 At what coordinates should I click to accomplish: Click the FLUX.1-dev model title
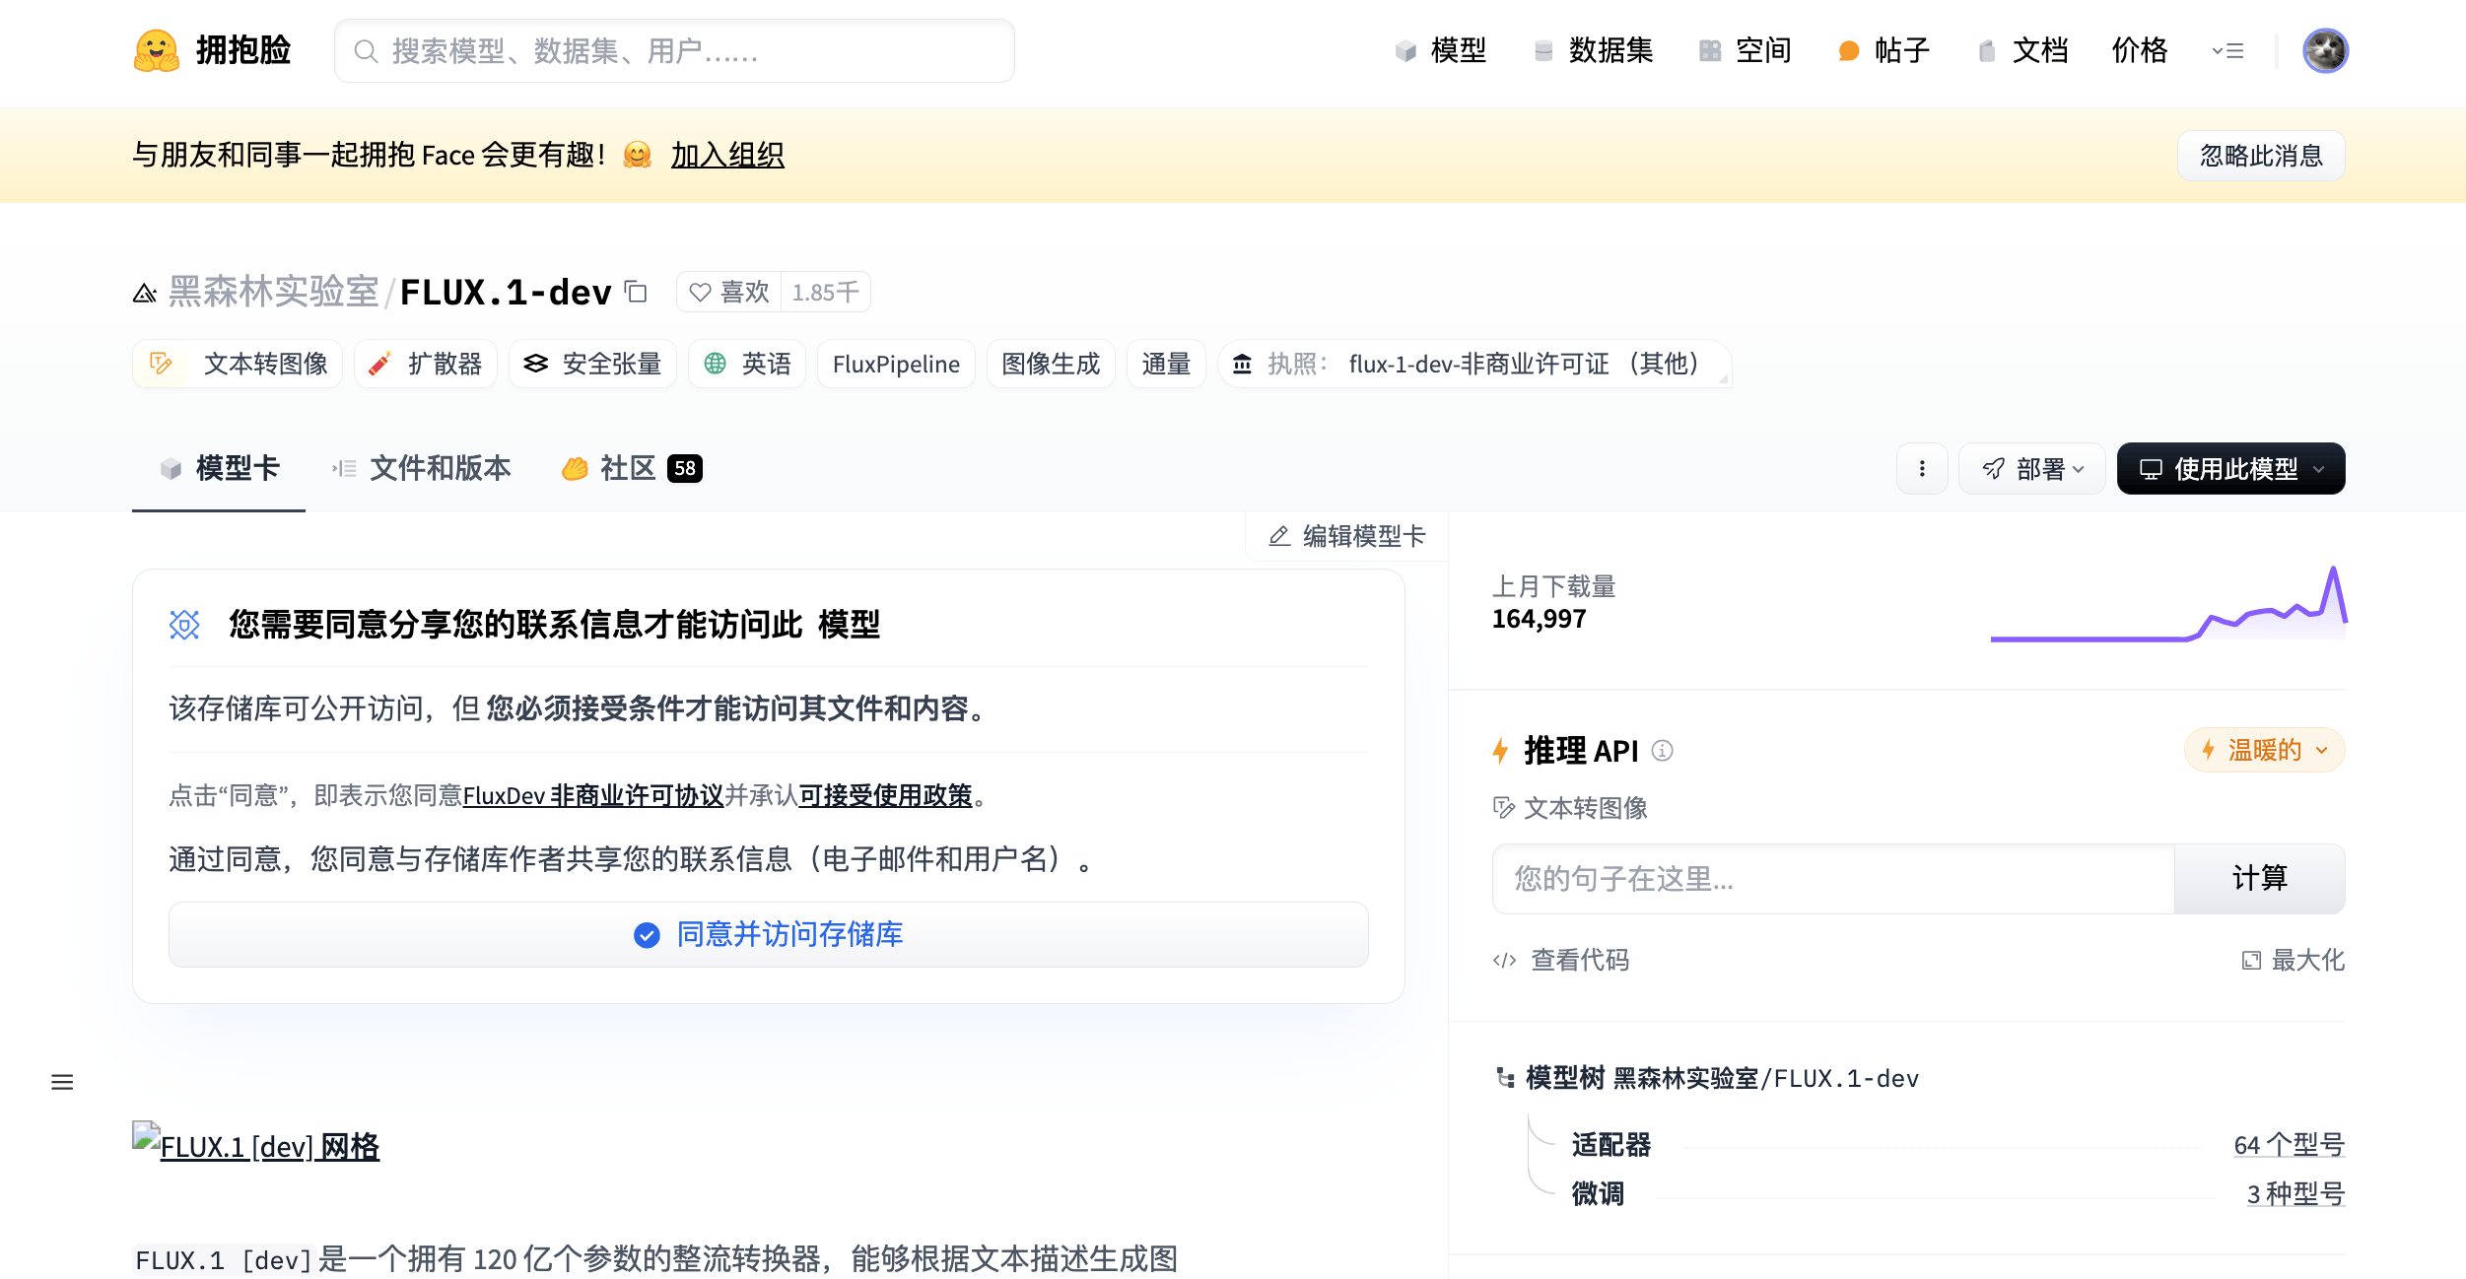pyautogui.click(x=506, y=293)
